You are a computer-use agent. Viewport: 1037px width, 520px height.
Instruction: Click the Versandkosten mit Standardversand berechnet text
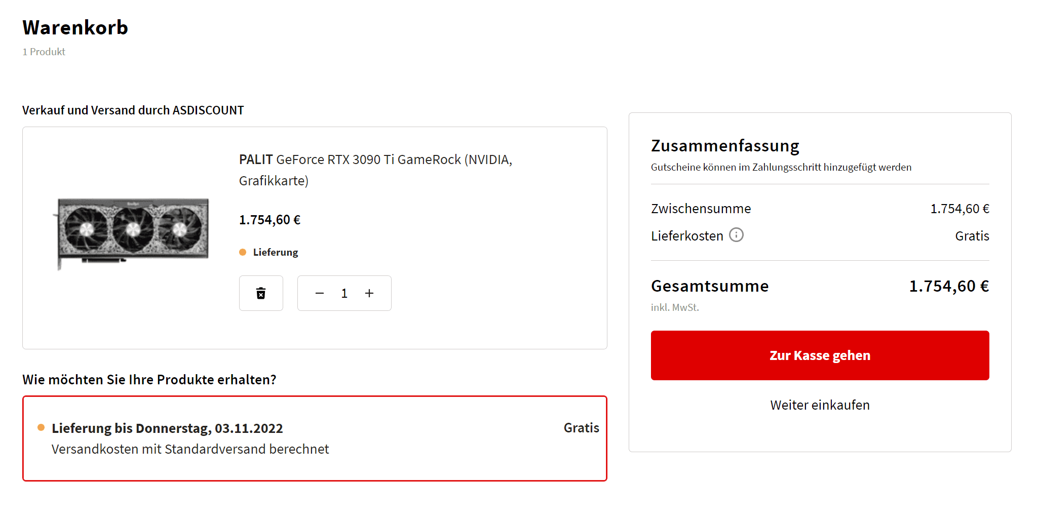click(190, 449)
